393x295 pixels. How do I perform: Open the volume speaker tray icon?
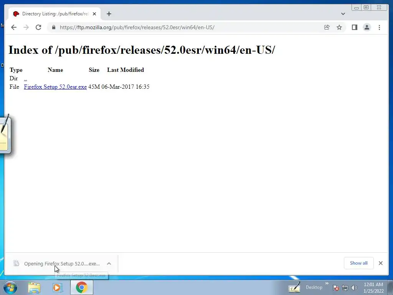(x=354, y=288)
